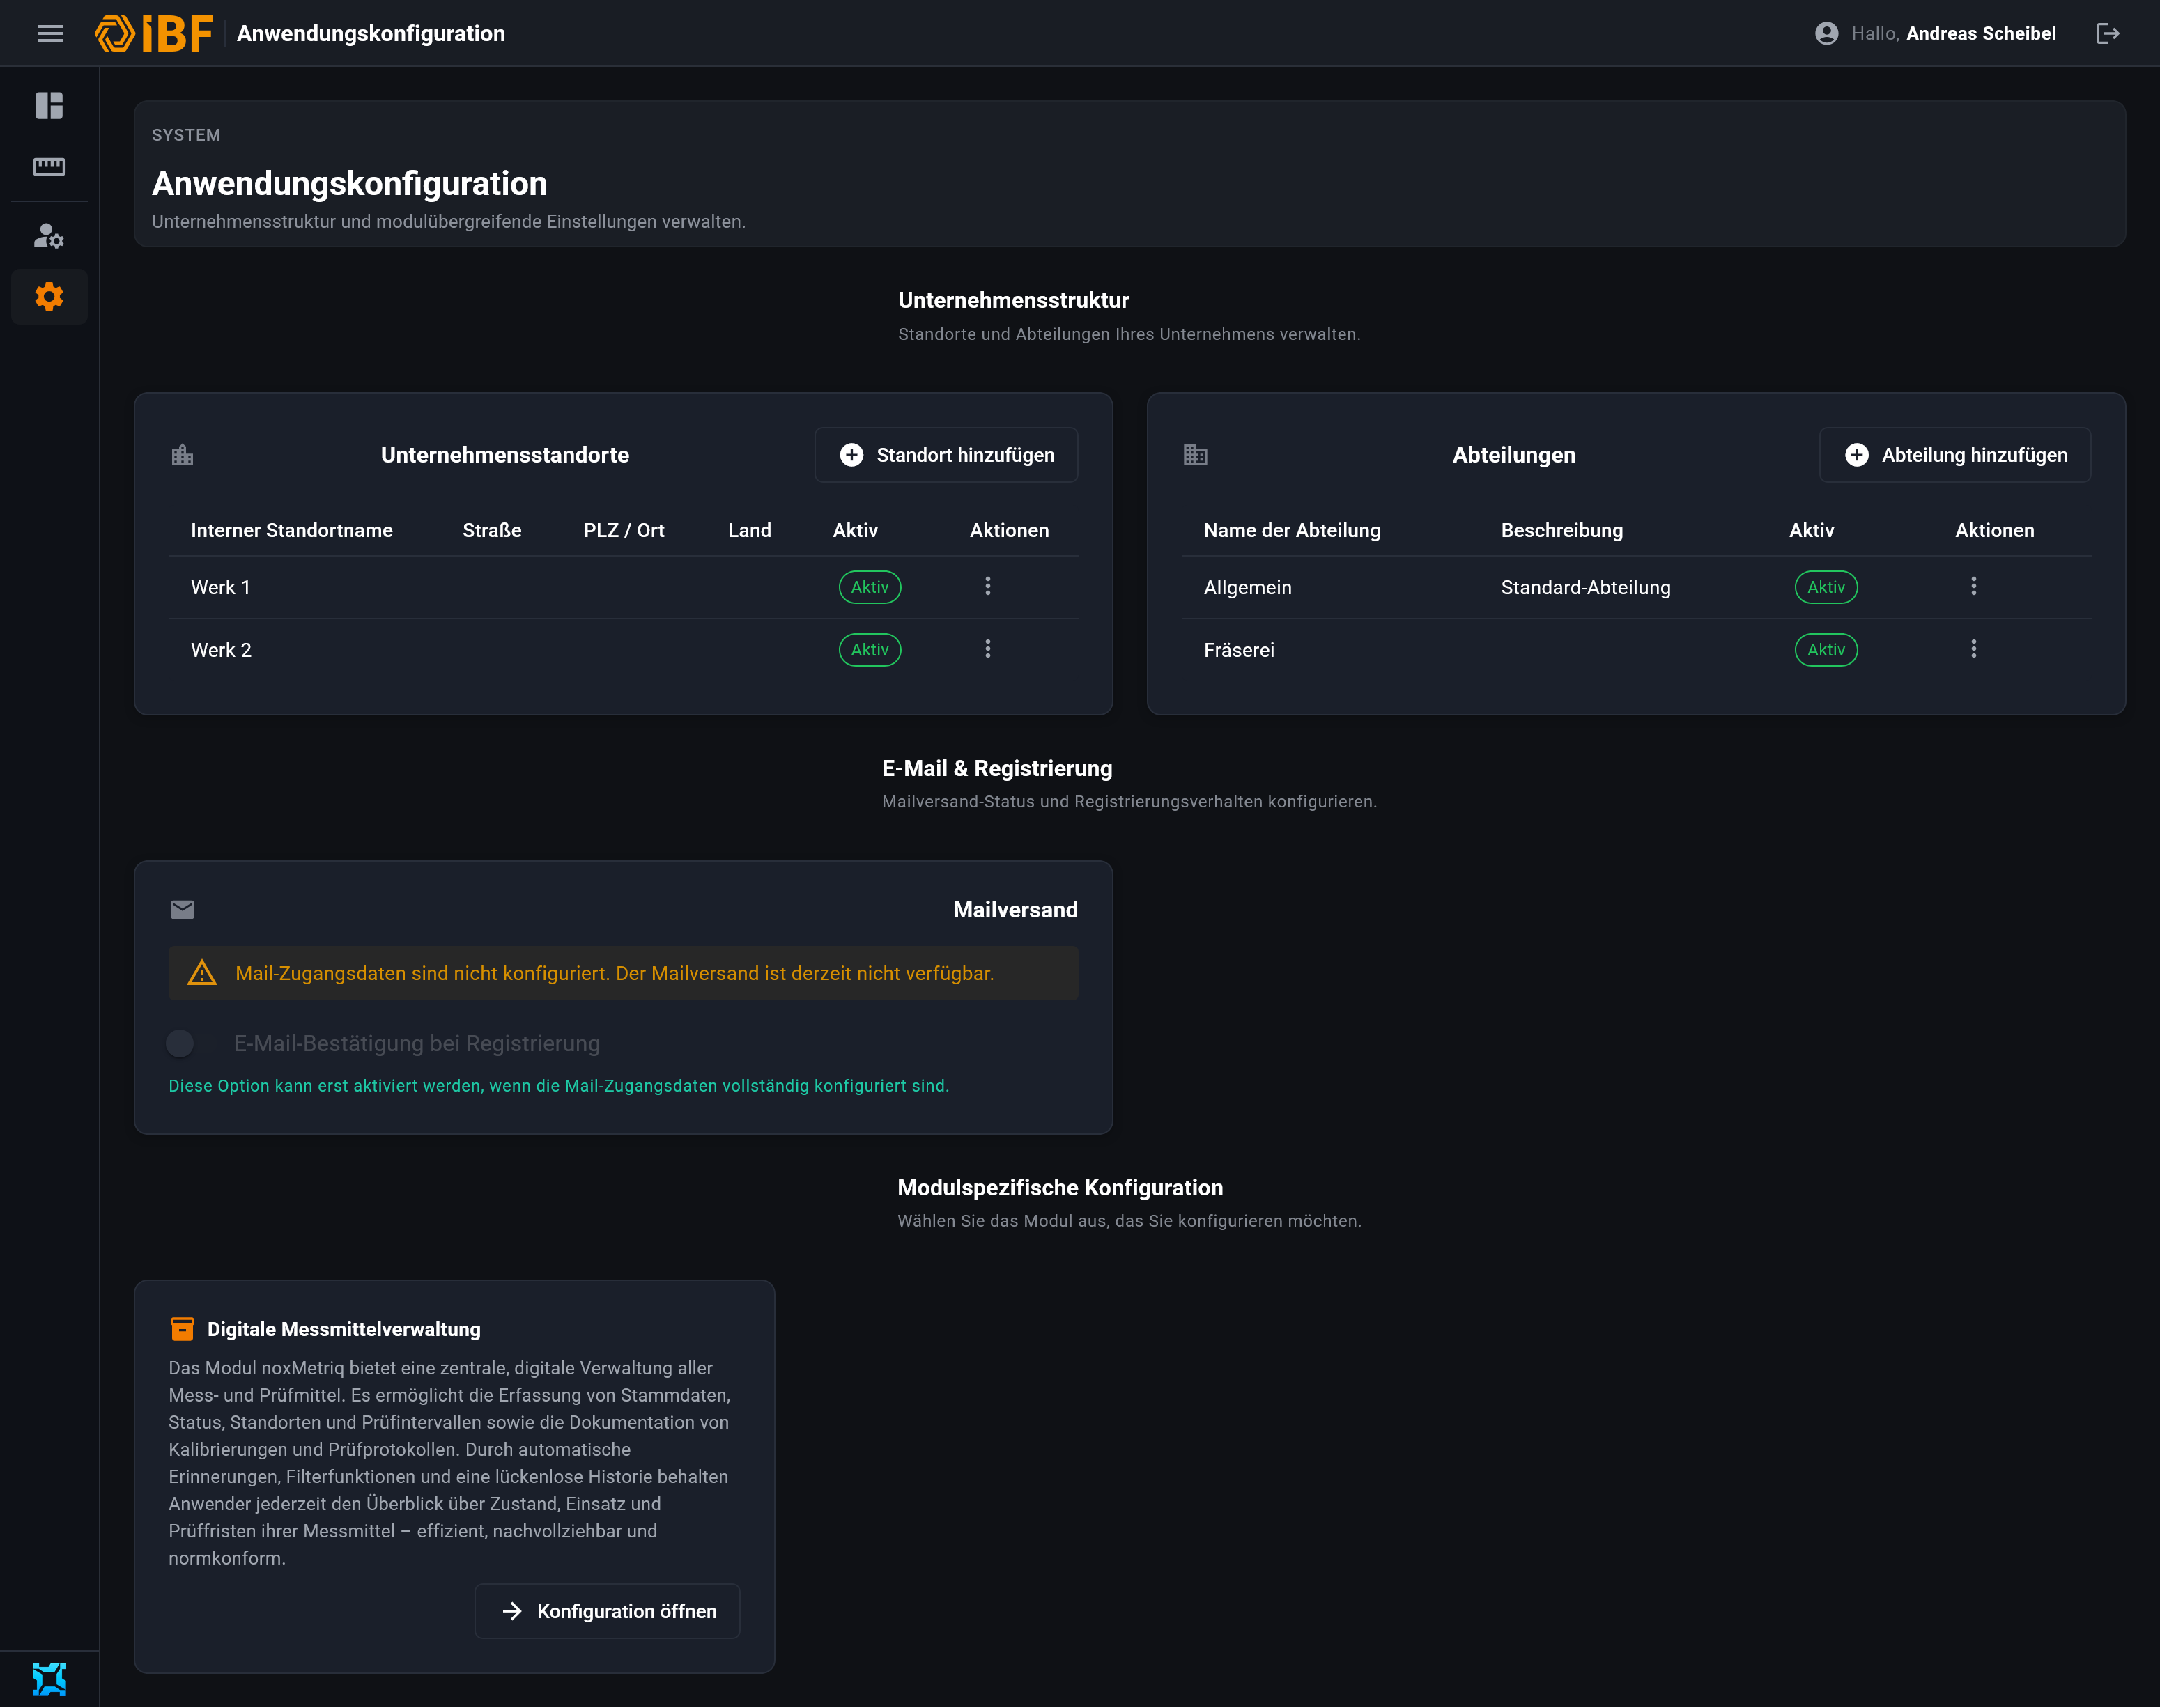This screenshot has height=1708, width=2160.
Task: Click the IBF logo in header
Action: point(153,34)
